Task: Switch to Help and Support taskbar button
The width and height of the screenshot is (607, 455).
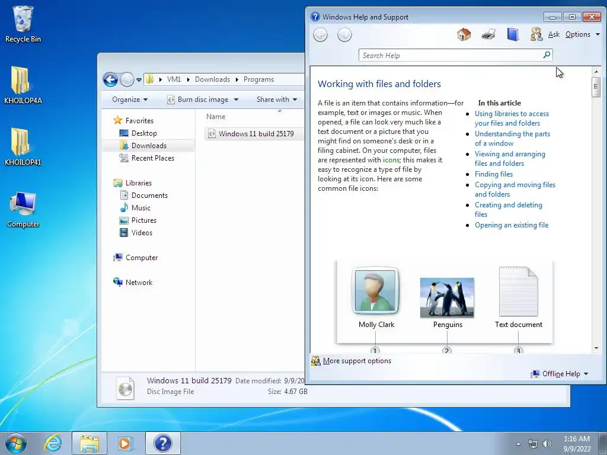Action: click(162, 443)
